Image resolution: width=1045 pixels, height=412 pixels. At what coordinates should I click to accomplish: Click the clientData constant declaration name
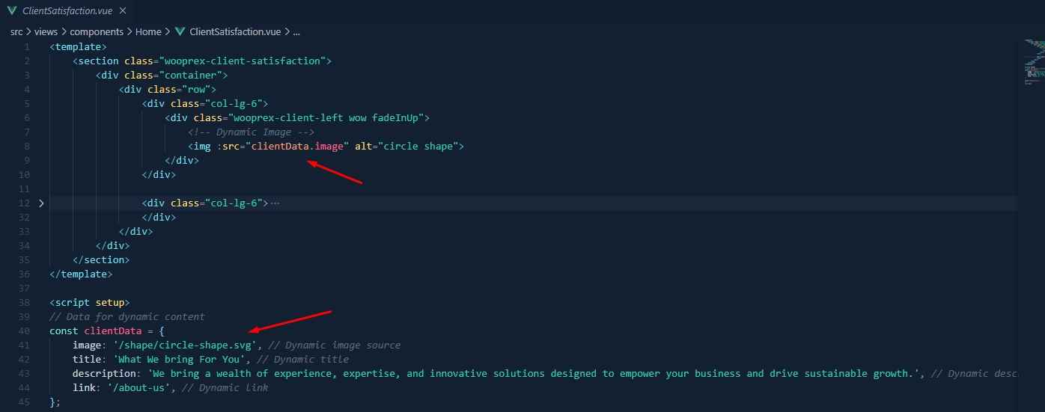[x=112, y=331]
